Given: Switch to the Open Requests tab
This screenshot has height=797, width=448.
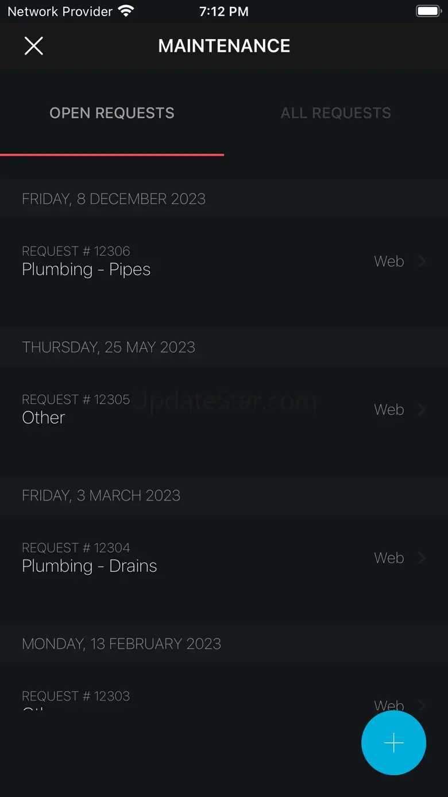Looking at the screenshot, I should pyautogui.click(x=112, y=113).
